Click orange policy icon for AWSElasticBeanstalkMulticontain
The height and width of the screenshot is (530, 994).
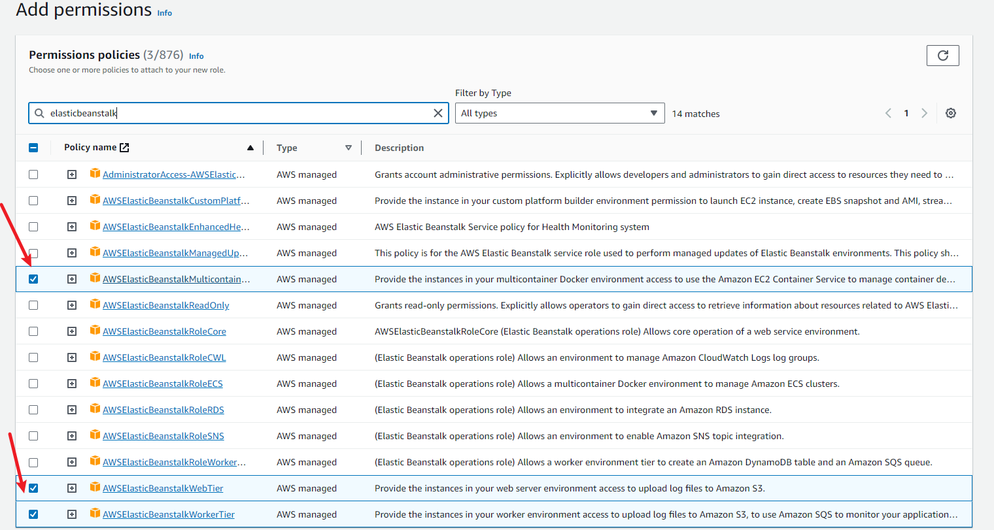point(95,278)
